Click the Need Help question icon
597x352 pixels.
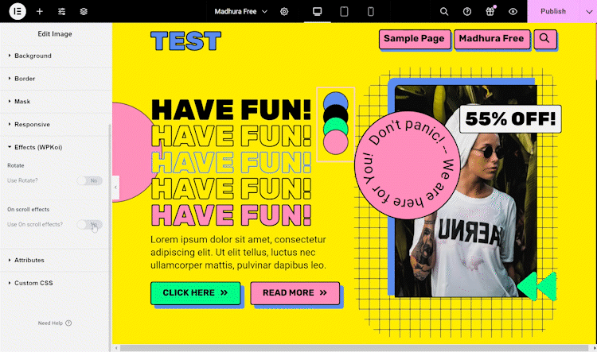[x=68, y=323]
